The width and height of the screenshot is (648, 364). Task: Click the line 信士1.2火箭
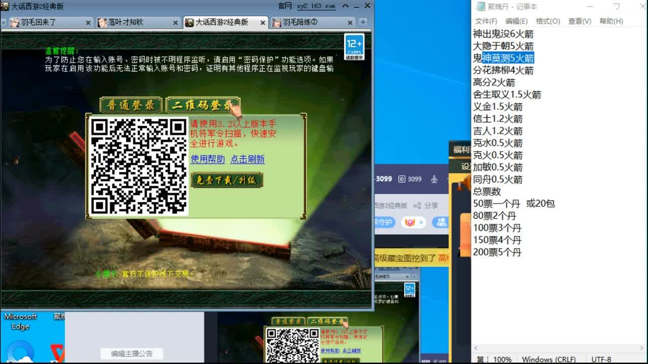(498, 119)
